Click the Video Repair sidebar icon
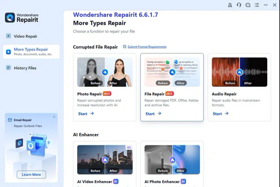The image size is (280, 187). pos(8,36)
